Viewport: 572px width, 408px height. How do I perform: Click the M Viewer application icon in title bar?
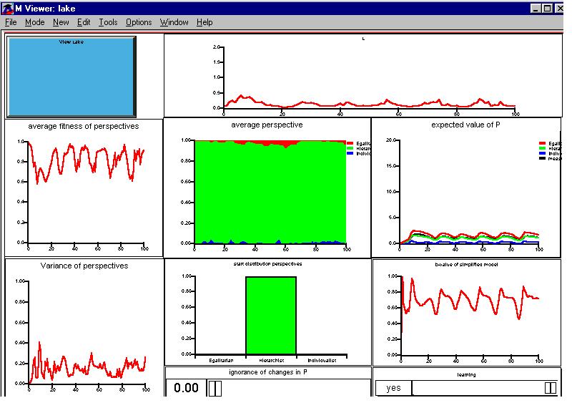[7, 8]
